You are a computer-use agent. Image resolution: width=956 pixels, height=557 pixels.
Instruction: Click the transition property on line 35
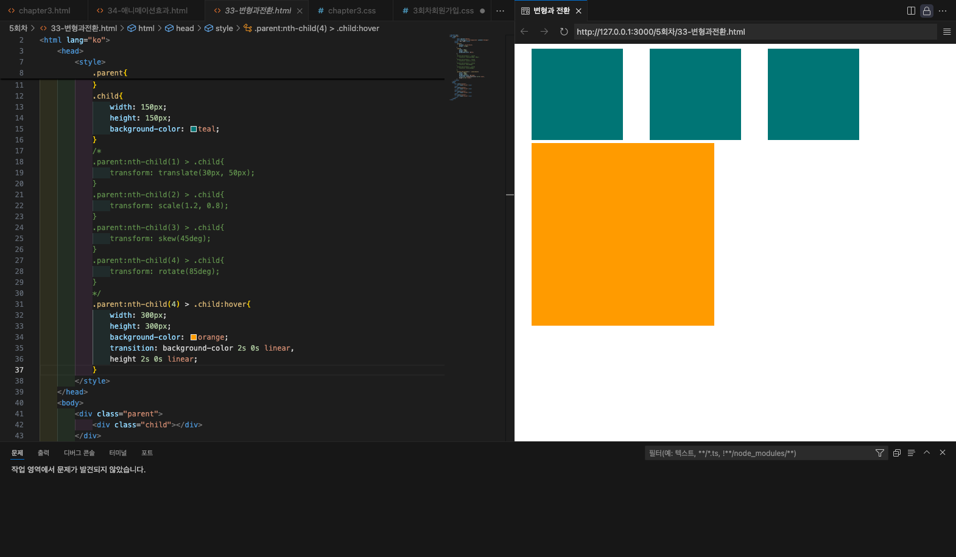click(132, 348)
